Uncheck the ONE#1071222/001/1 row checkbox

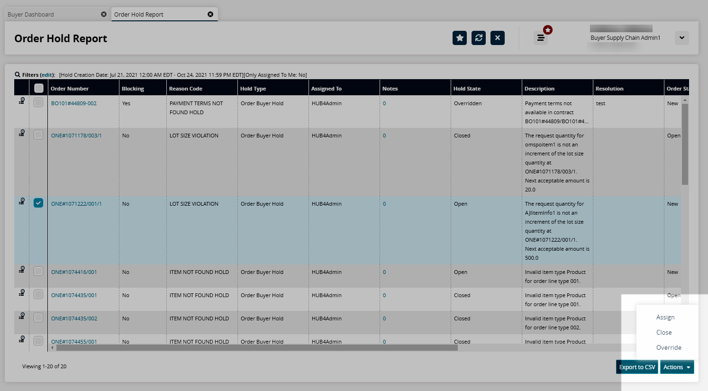(38, 203)
